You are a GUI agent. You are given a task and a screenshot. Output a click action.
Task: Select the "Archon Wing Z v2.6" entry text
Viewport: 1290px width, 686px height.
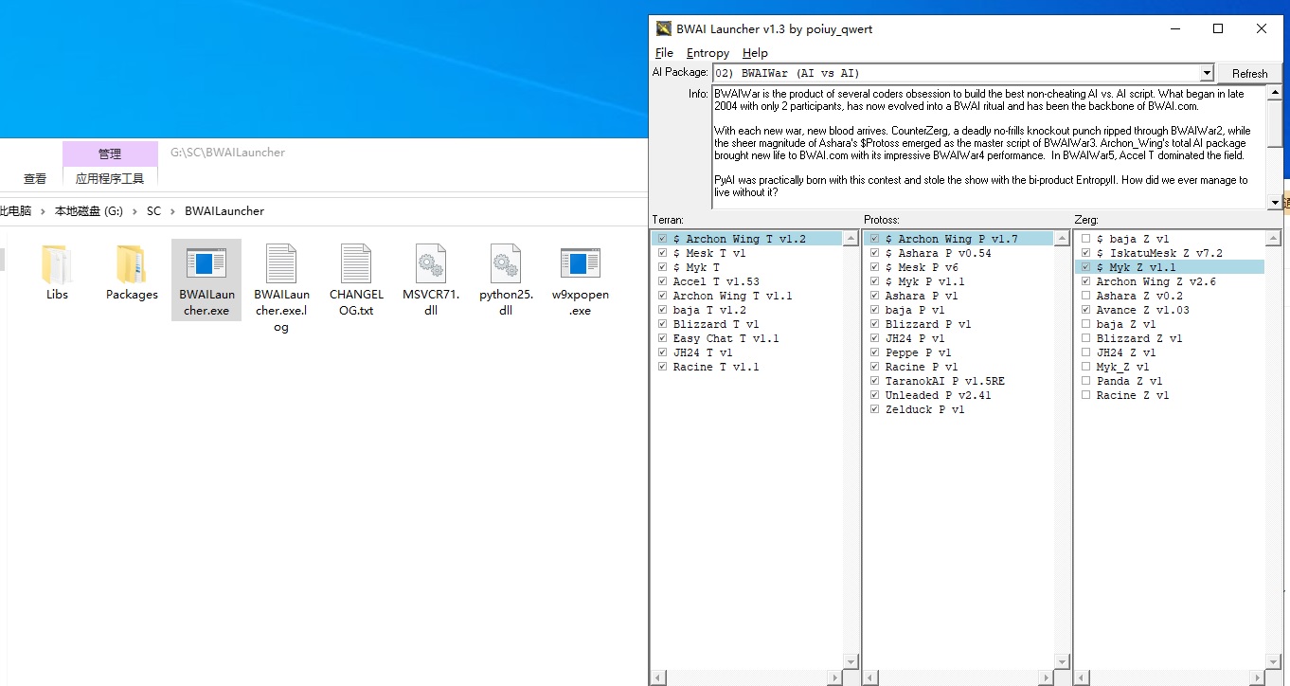tap(1156, 281)
